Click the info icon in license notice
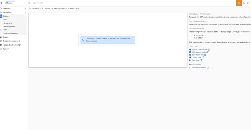Viewport: 251px width, 130px height. 83,40
